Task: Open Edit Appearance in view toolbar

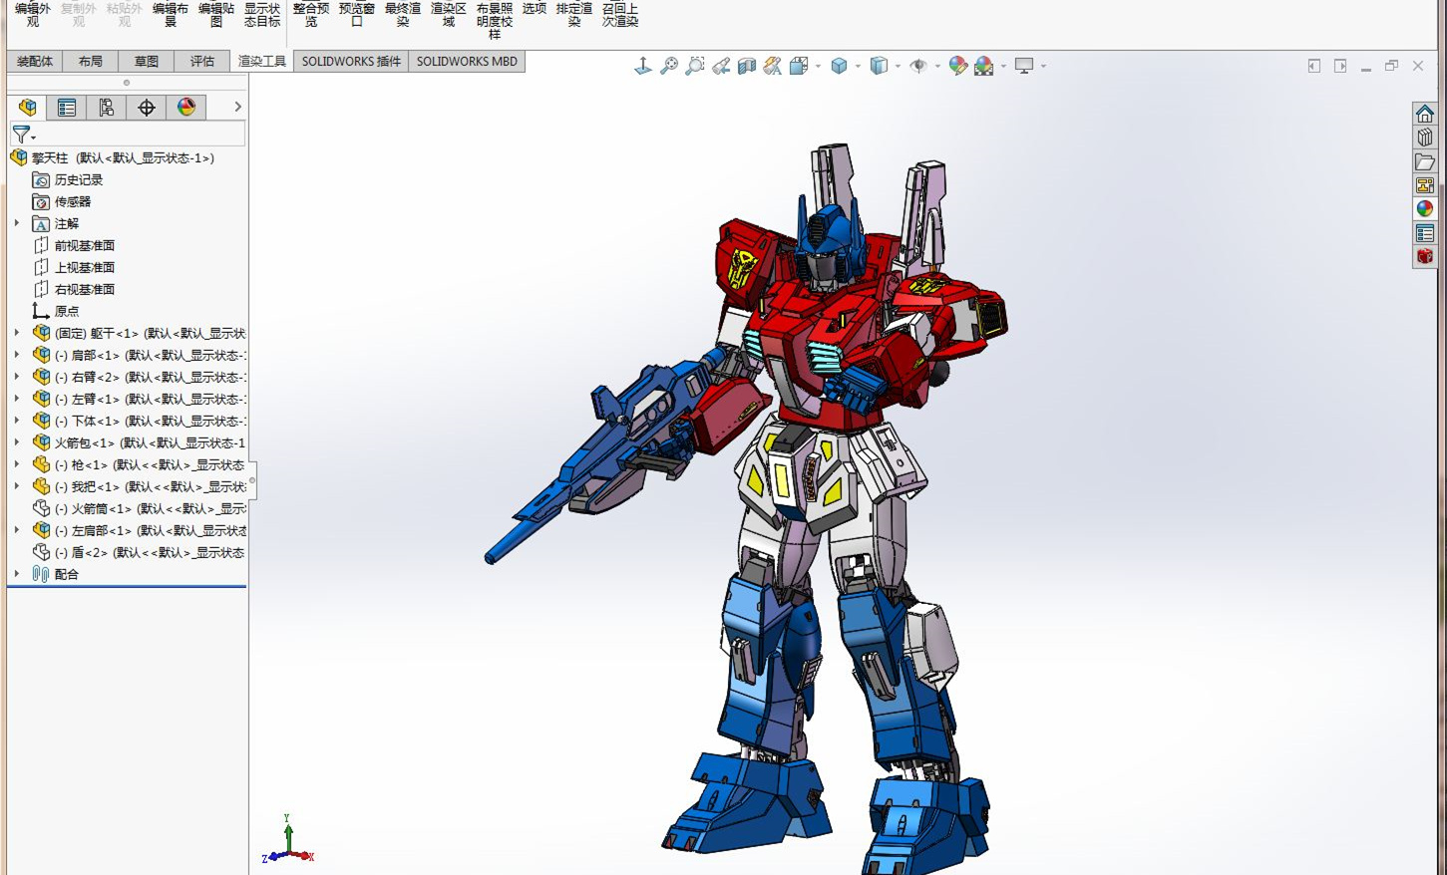Action: pos(957,66)
